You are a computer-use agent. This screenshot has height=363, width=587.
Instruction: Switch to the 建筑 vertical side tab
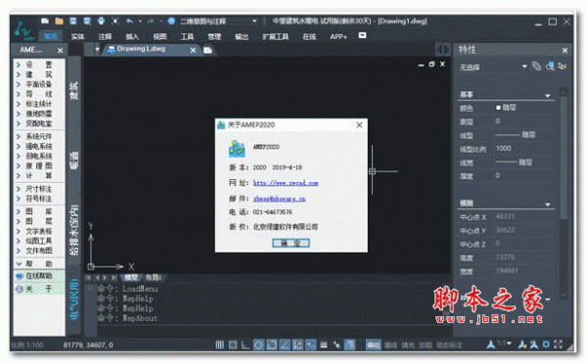tap(74, 91)
